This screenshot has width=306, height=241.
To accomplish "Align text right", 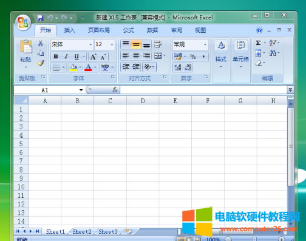I will pyautogui.click(x=146, y=56).
